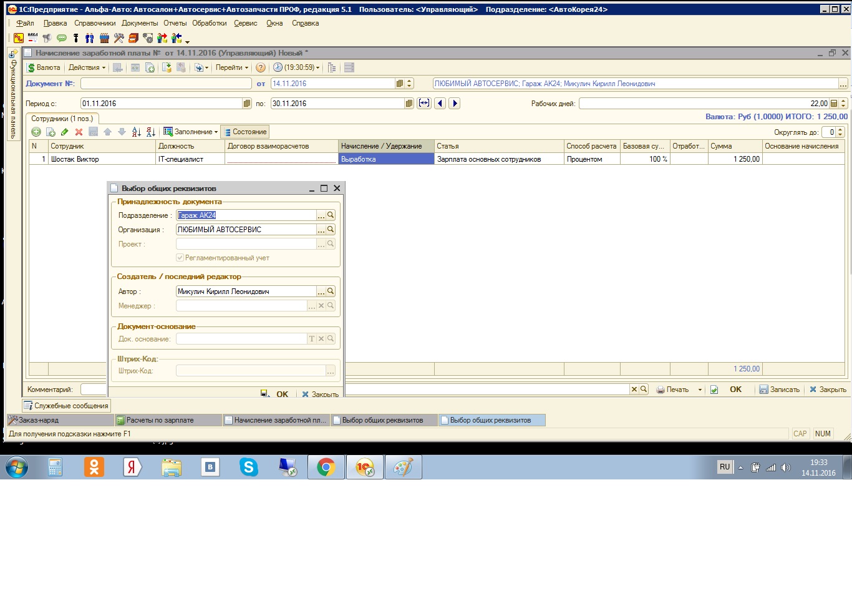Click OK in Выбор общих реквизитов dialog
Viewport: 852px width, 603px height.
282,394
